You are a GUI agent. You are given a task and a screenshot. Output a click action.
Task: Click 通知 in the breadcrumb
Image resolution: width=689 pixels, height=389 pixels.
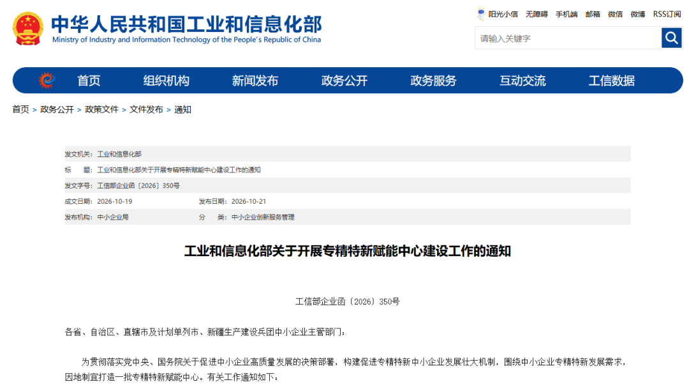tap(183, 110)
